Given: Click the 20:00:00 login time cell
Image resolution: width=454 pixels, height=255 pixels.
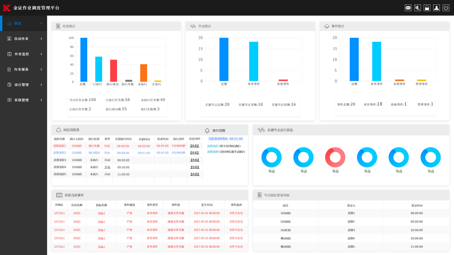Looking at the screenshot, I should 417,238.
